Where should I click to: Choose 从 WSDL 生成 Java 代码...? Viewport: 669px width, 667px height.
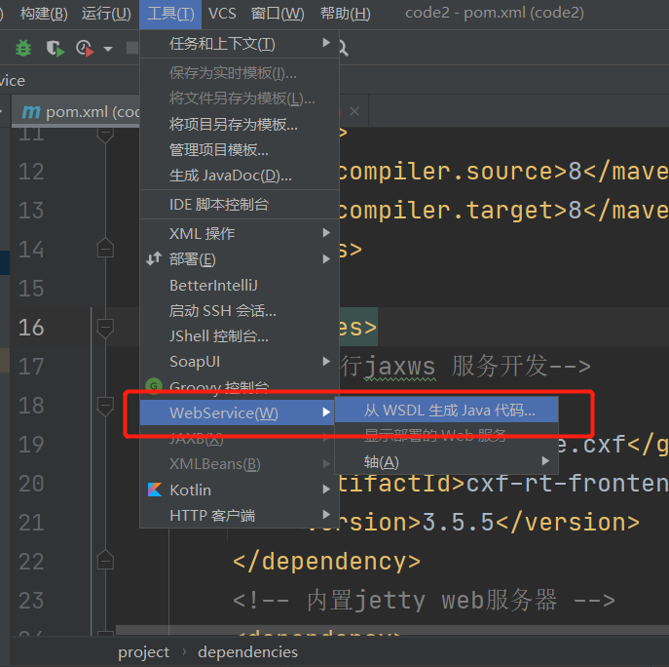447,411
